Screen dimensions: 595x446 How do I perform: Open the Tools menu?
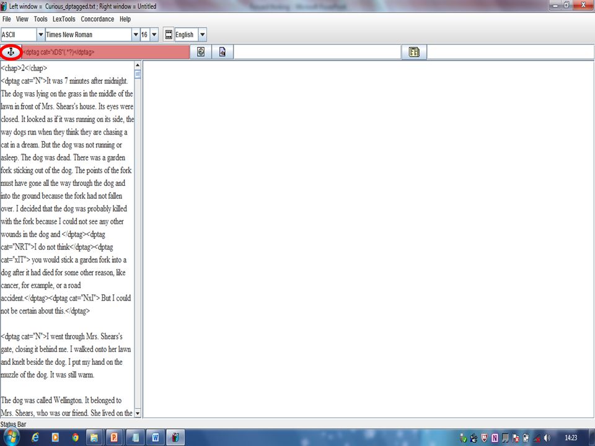pos(41,19)
